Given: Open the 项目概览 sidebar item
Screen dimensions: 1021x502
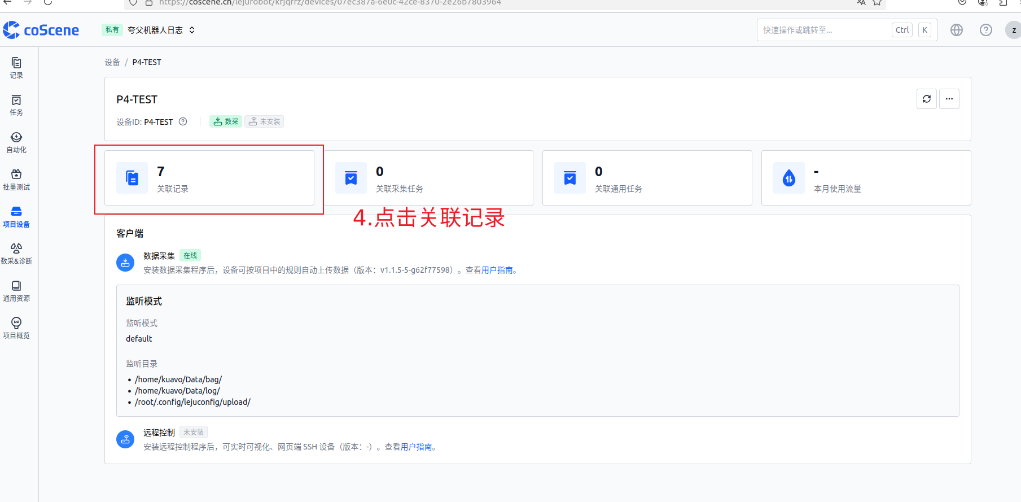Looking at the screenshot, I should (x=16, y=328).
